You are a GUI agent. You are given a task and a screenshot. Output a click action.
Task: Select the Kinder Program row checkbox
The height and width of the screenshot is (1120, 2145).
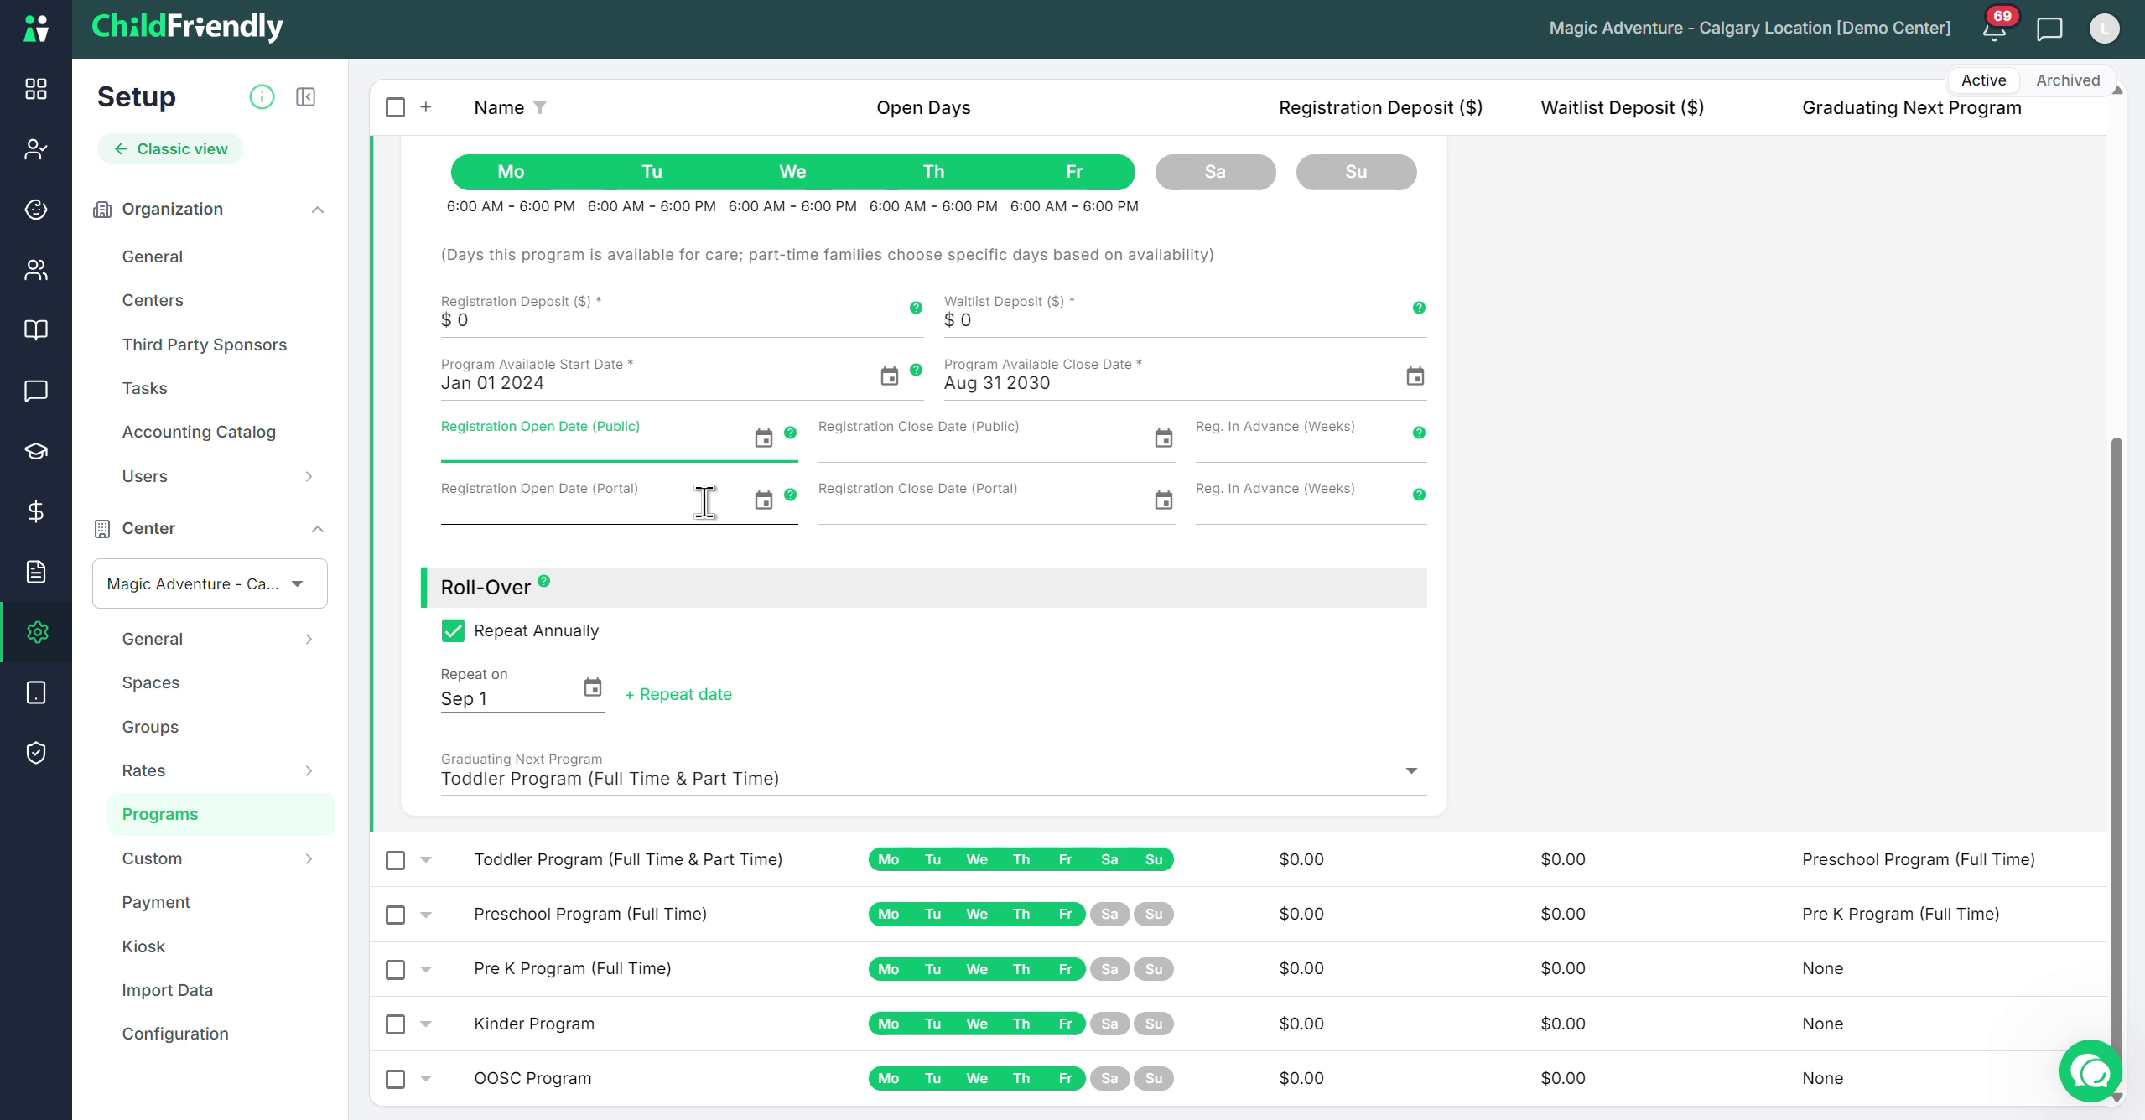(x=395, y=1024)
